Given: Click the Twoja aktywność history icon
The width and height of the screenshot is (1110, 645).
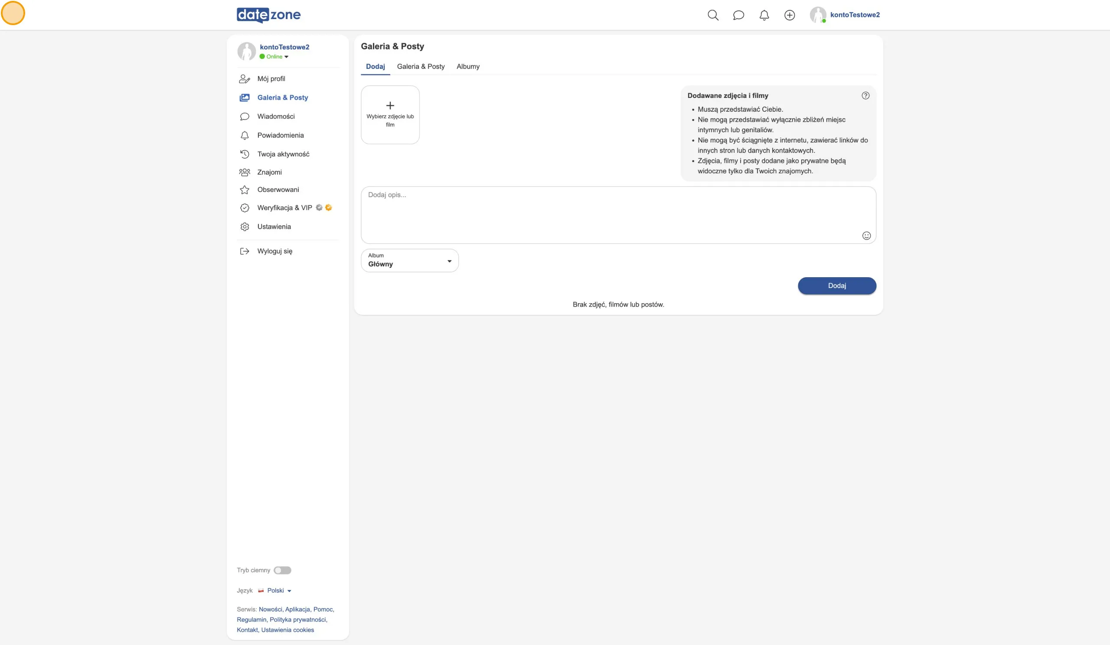Looking at the screenshot, I should click(x=245, y=154).
